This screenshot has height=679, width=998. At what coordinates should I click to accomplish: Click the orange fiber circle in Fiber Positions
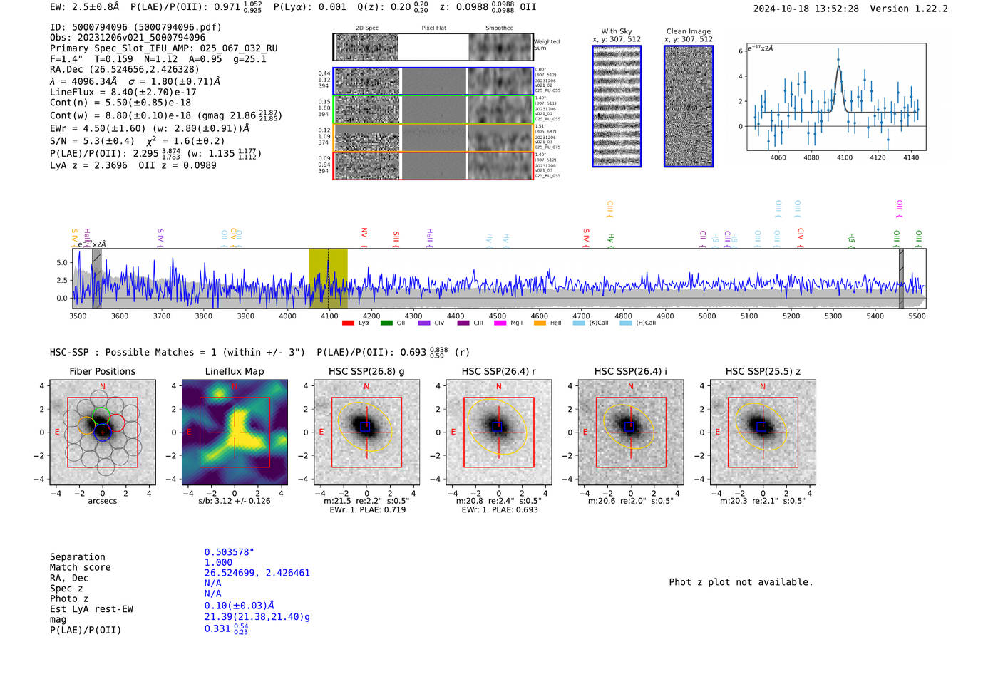tap(87, 425)
